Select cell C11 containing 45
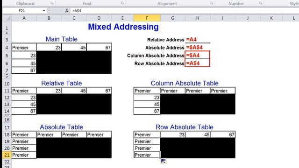 [x=74, y=91]
